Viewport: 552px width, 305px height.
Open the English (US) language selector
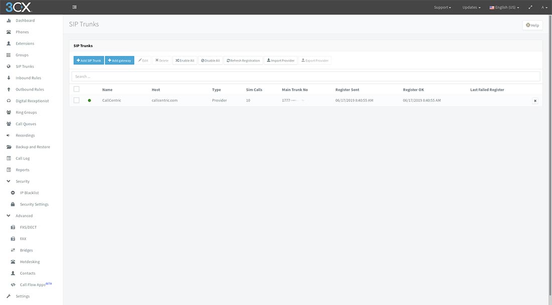503,7
